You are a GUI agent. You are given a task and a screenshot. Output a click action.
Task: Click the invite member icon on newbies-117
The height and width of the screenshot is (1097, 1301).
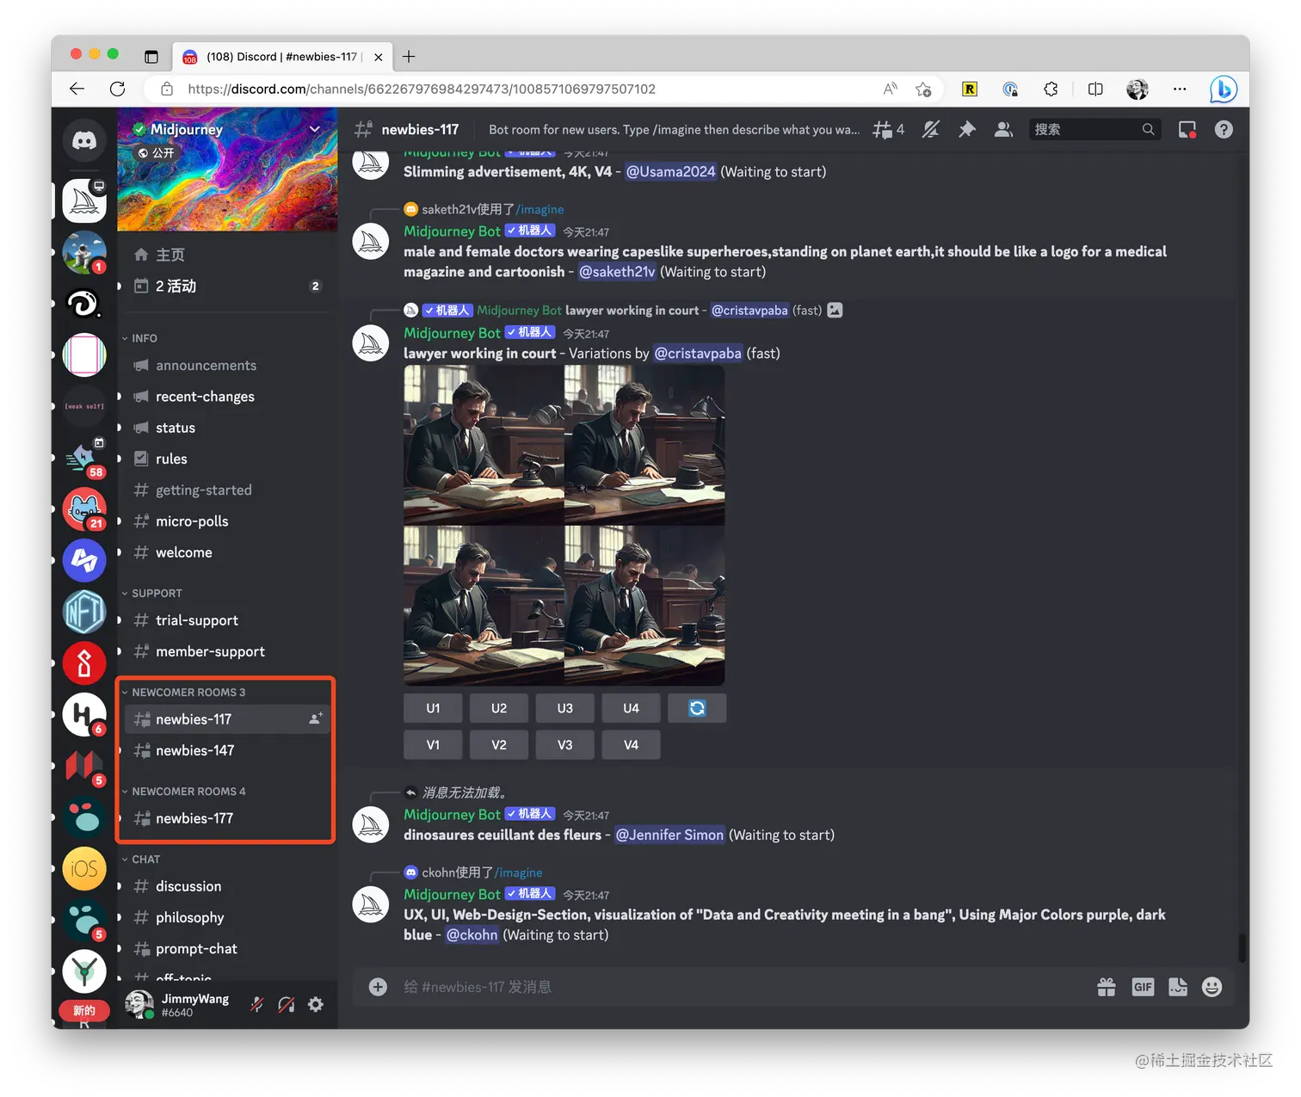click(x=316, y=718)
